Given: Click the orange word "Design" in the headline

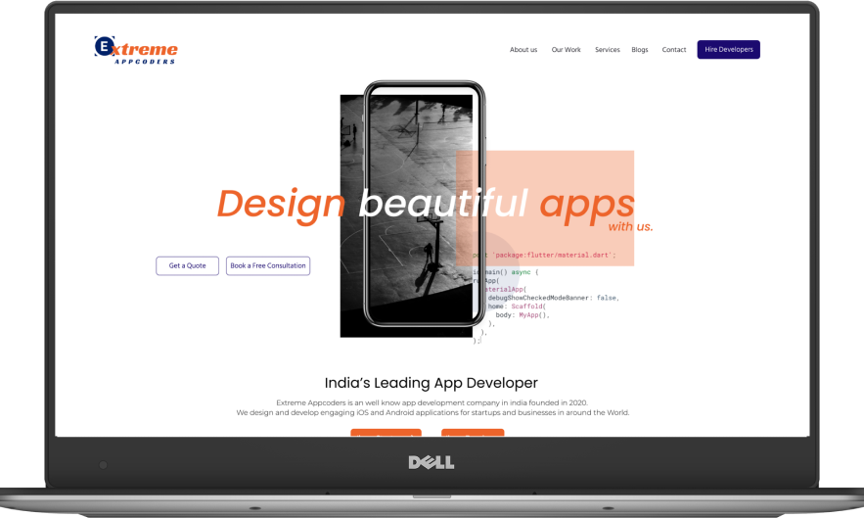Looking at the screenshot, I should (x=281, y=204).
